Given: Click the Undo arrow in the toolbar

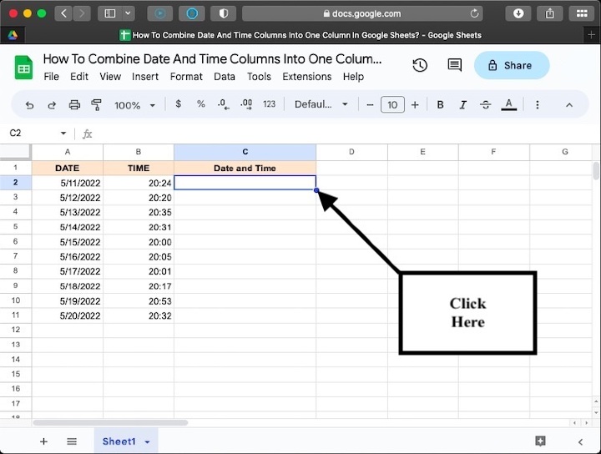Looking at the screenshot, I should 29,105.
